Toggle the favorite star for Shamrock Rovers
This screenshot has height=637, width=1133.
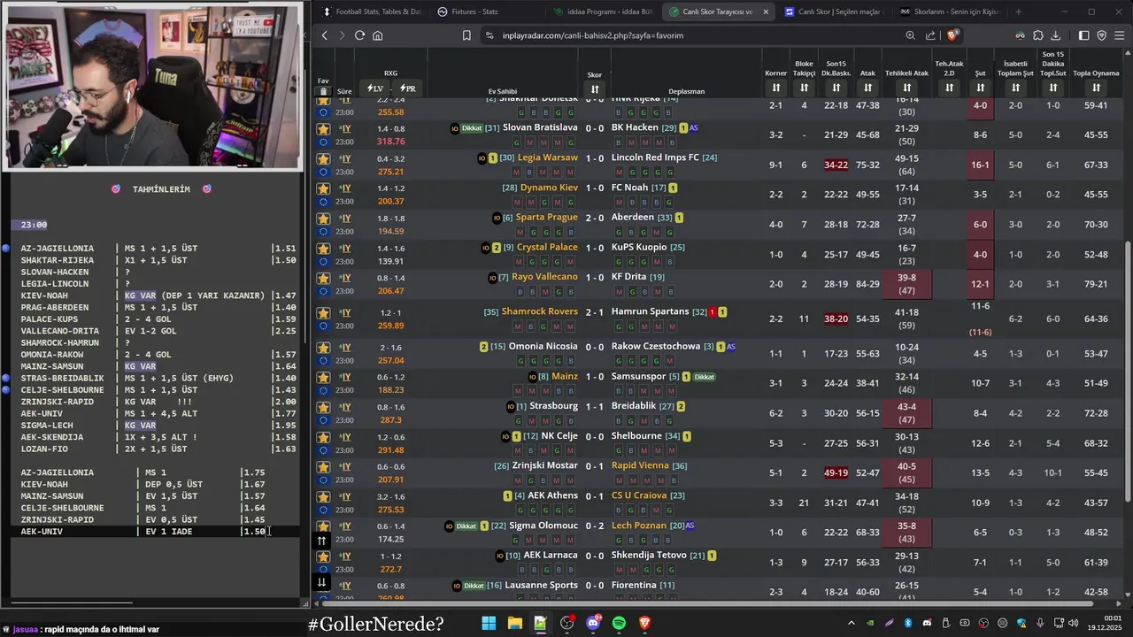click(323, 313)
